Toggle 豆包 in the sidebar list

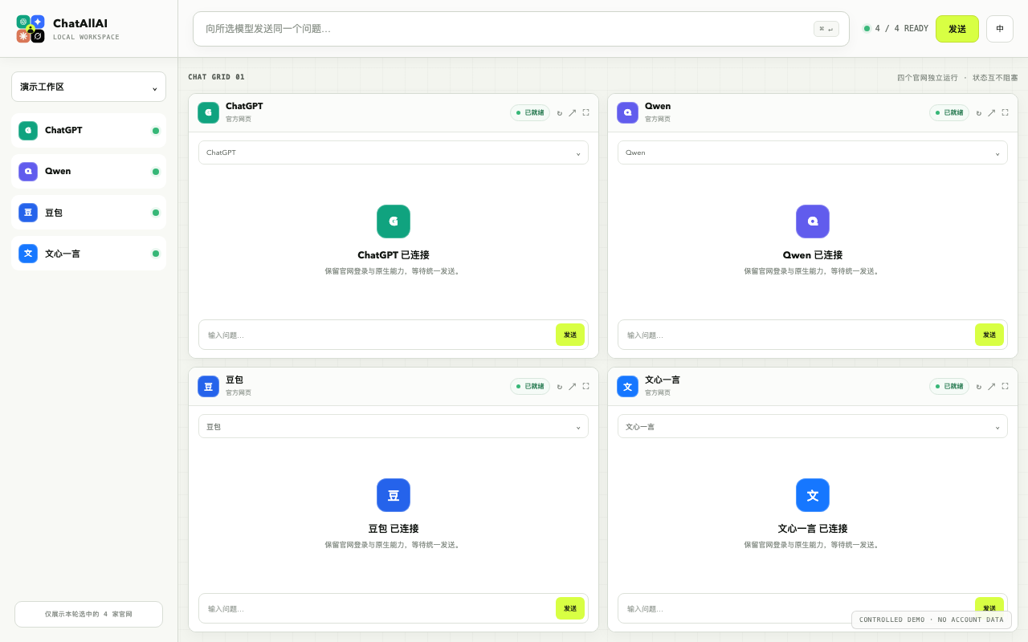tap(88, 212)
